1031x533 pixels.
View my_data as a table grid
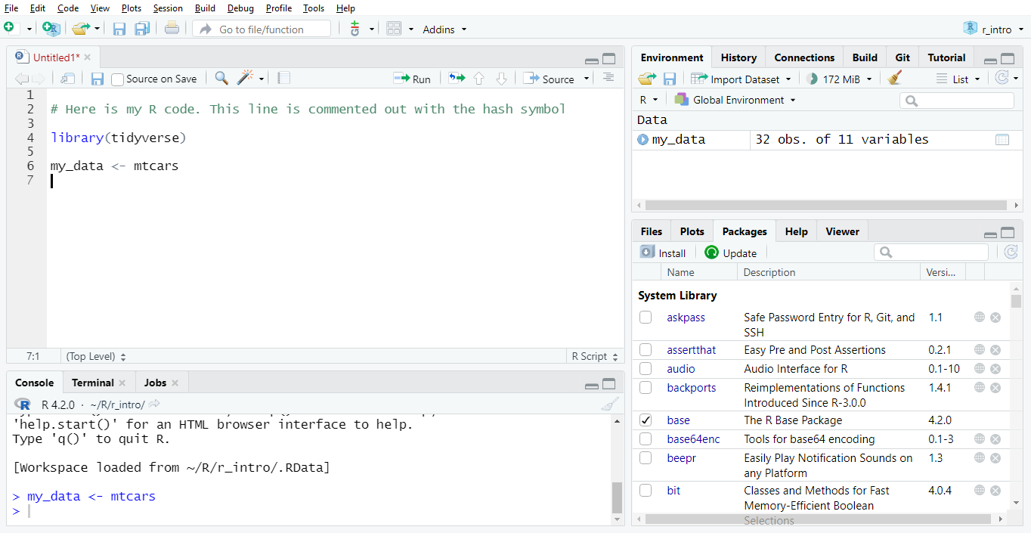(x=1002, y=140)
